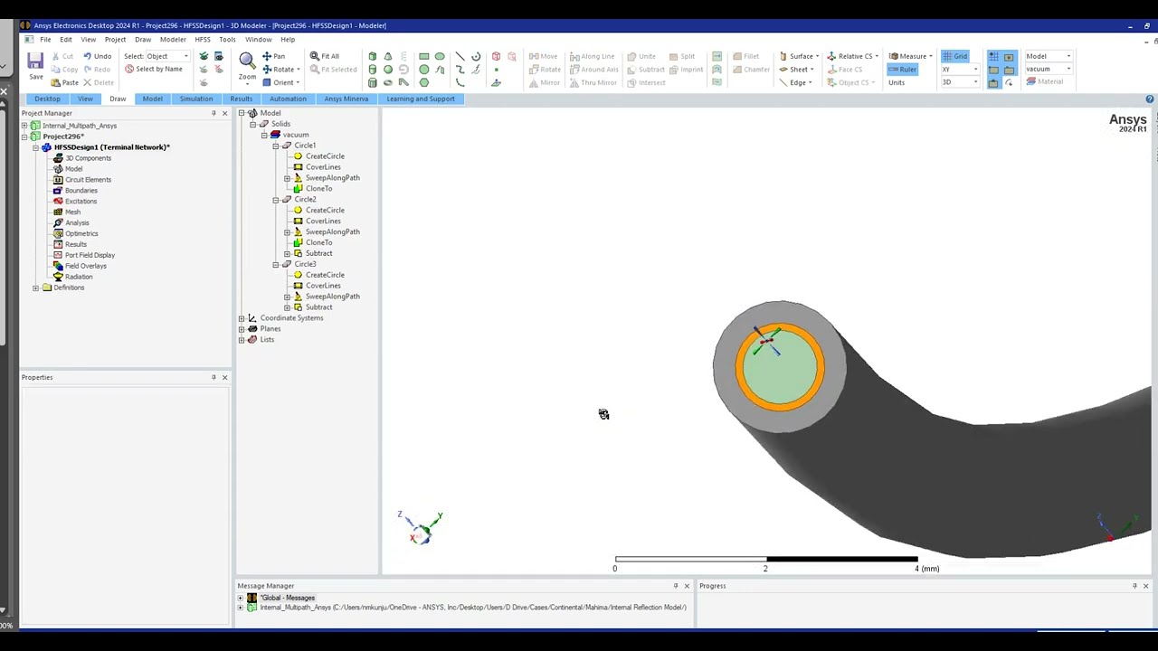
Task: Select HFSSDesign1 (Terminal Network) design
Action: click(111, 147)
